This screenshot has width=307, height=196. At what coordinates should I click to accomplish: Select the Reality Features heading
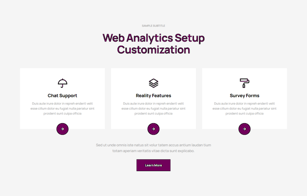(x=153, y=96)
